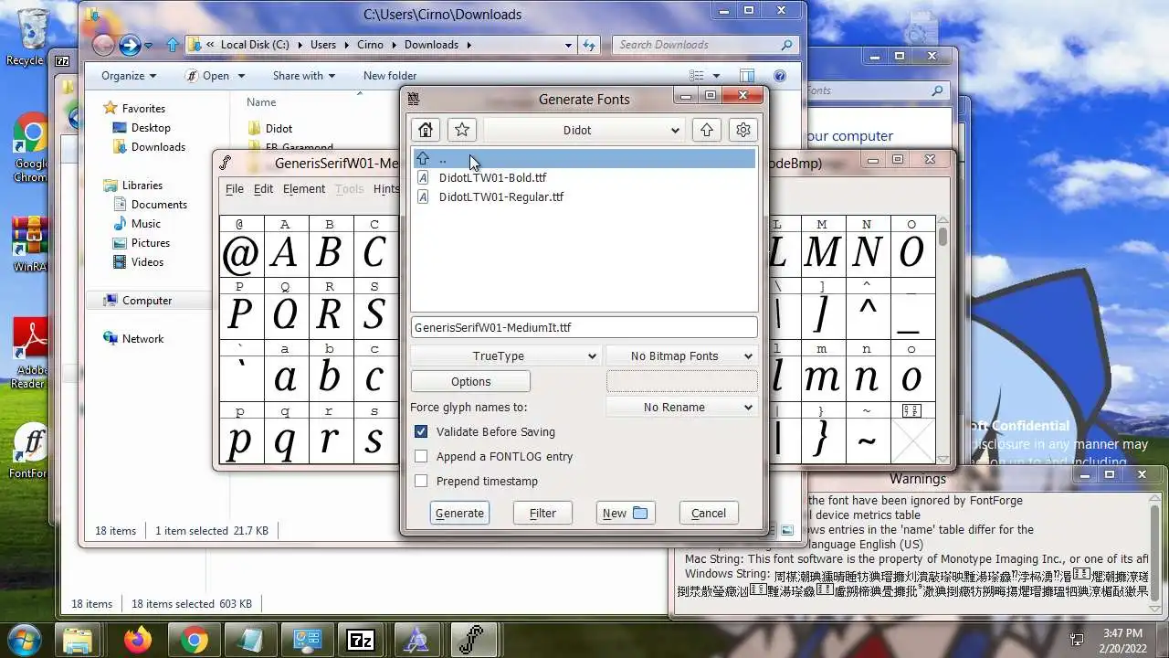Open 7-Zip from the taskbar

[360, 640]
